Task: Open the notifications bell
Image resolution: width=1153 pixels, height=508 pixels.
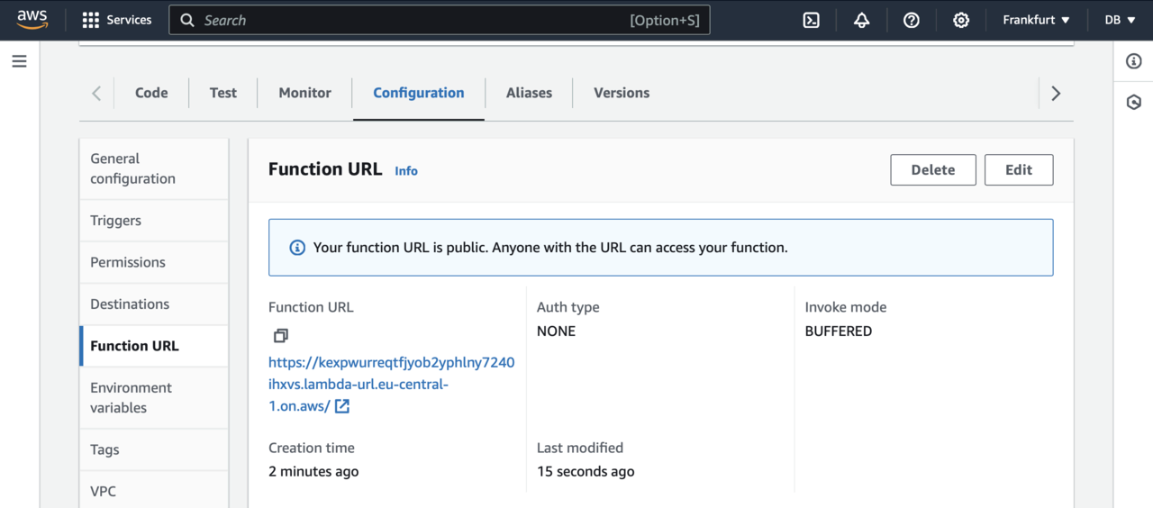Action: tap(861, 20)
